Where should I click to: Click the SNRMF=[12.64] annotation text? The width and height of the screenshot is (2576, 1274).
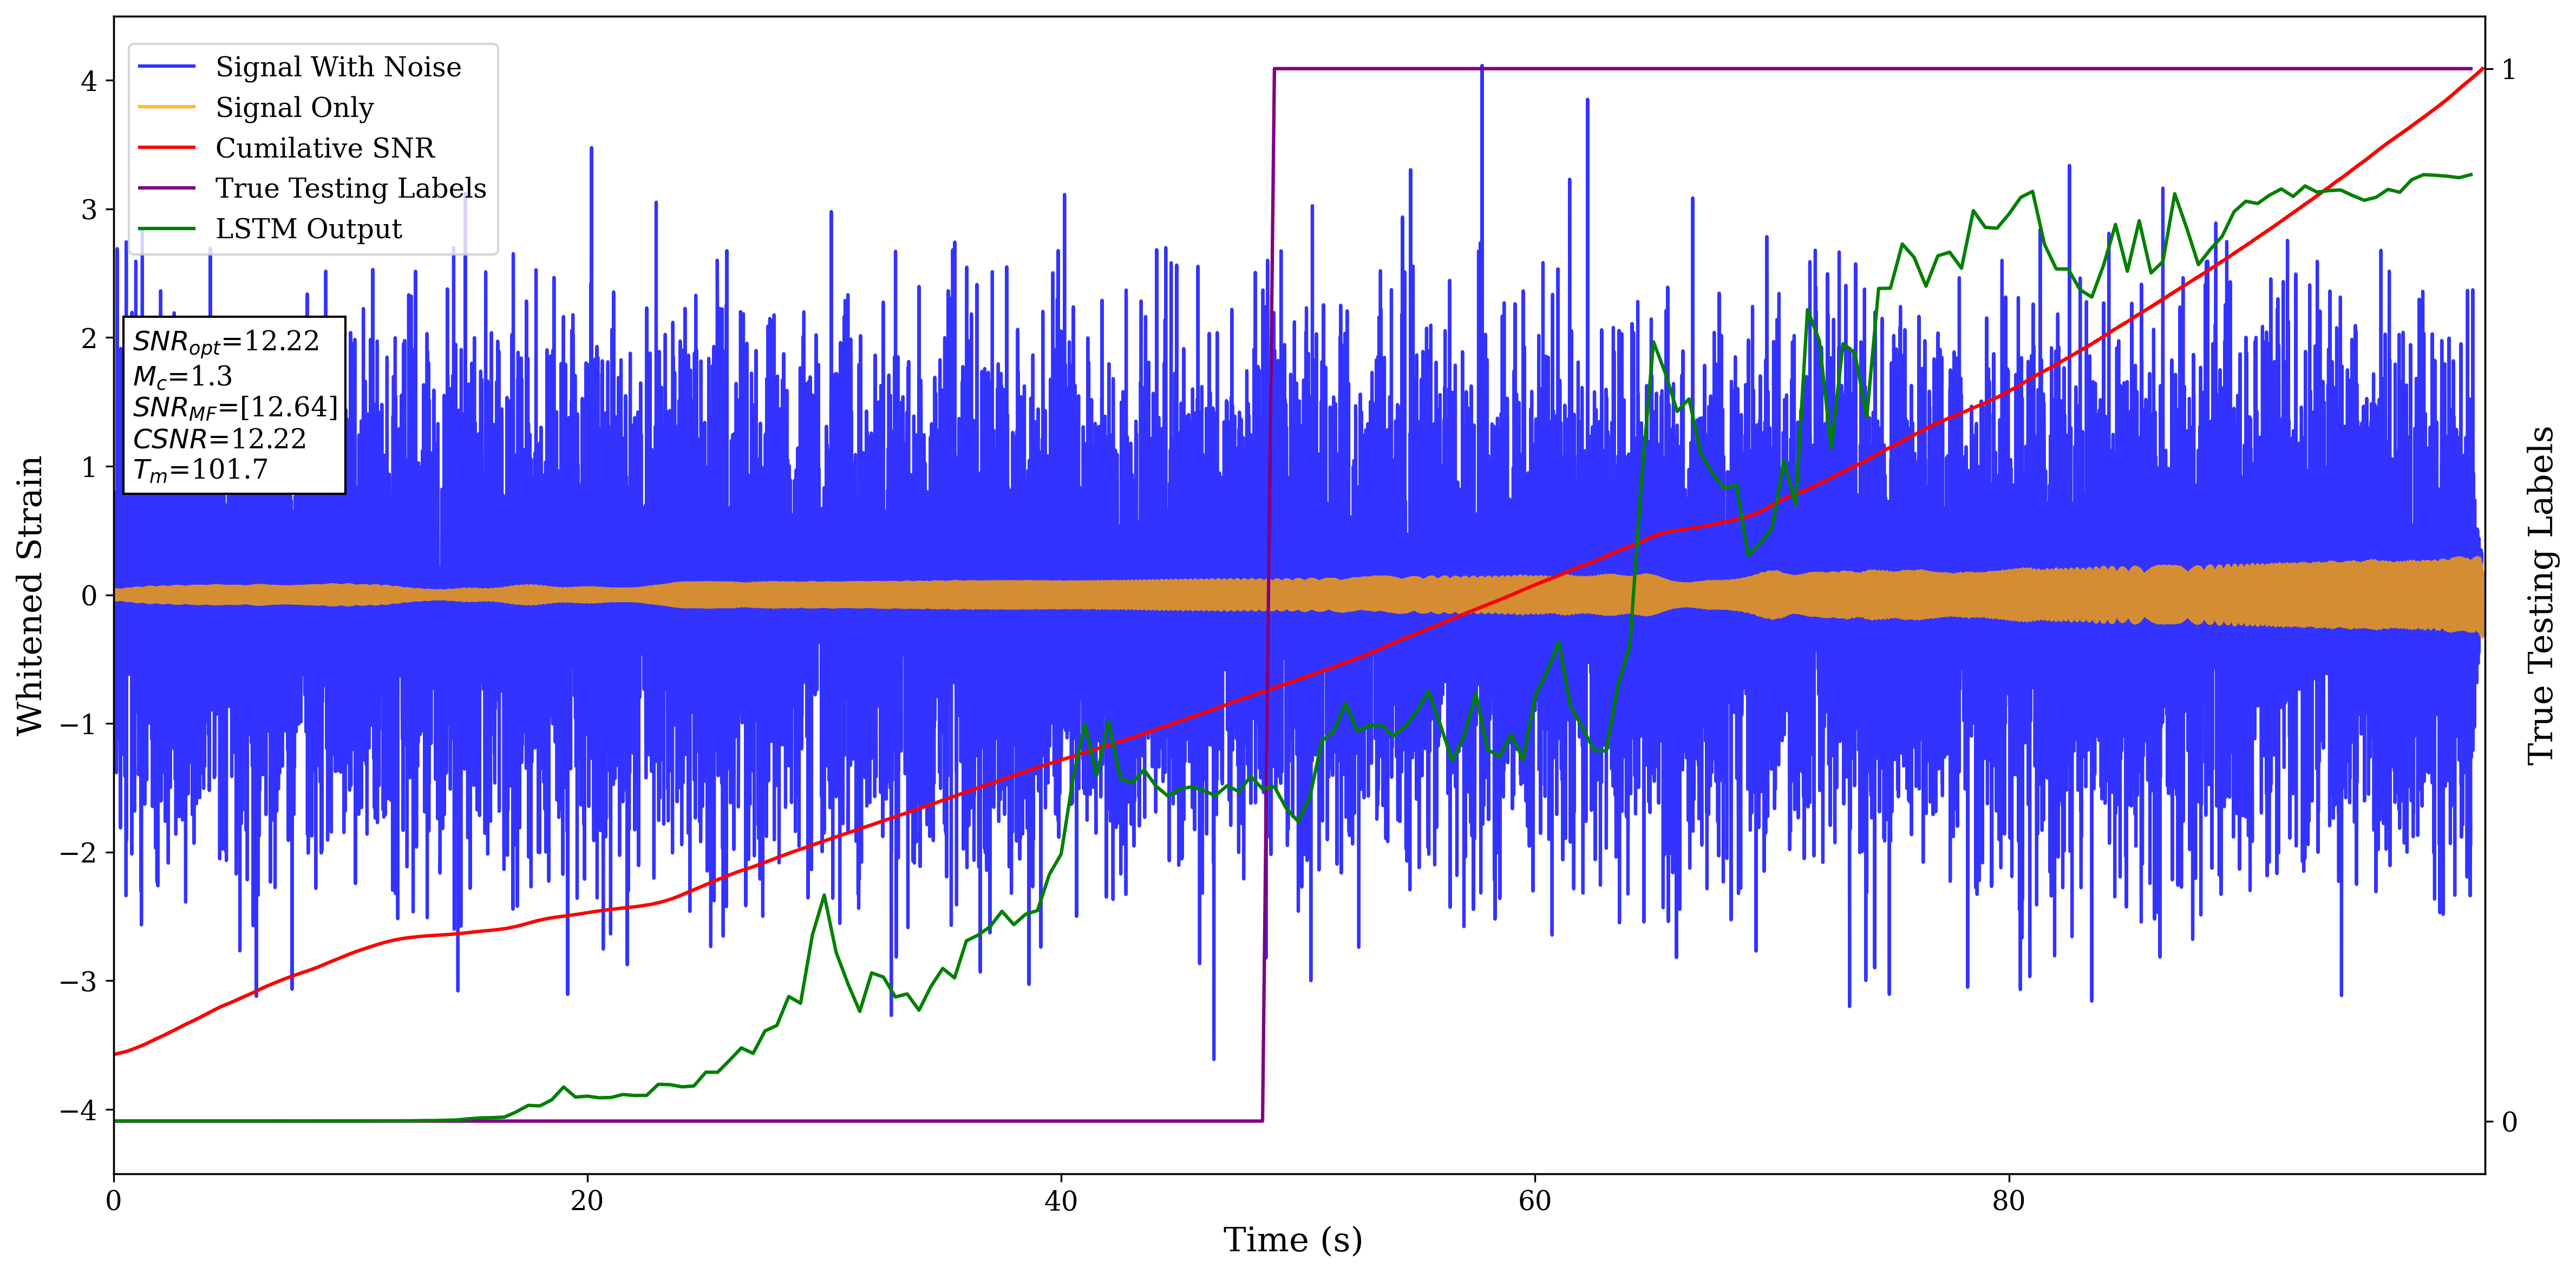[x=235, y=407]
